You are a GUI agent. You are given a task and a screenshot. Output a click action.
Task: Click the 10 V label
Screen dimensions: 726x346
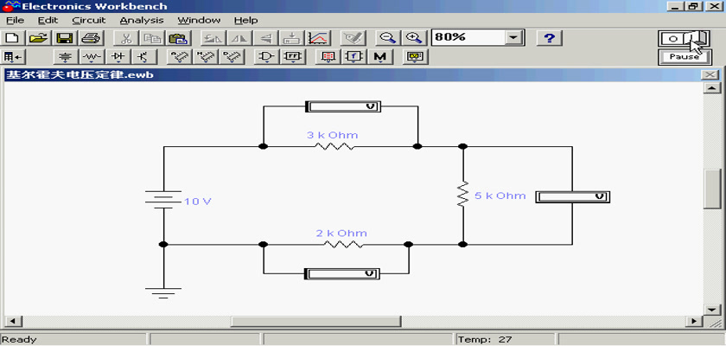(x=198, y=202)
